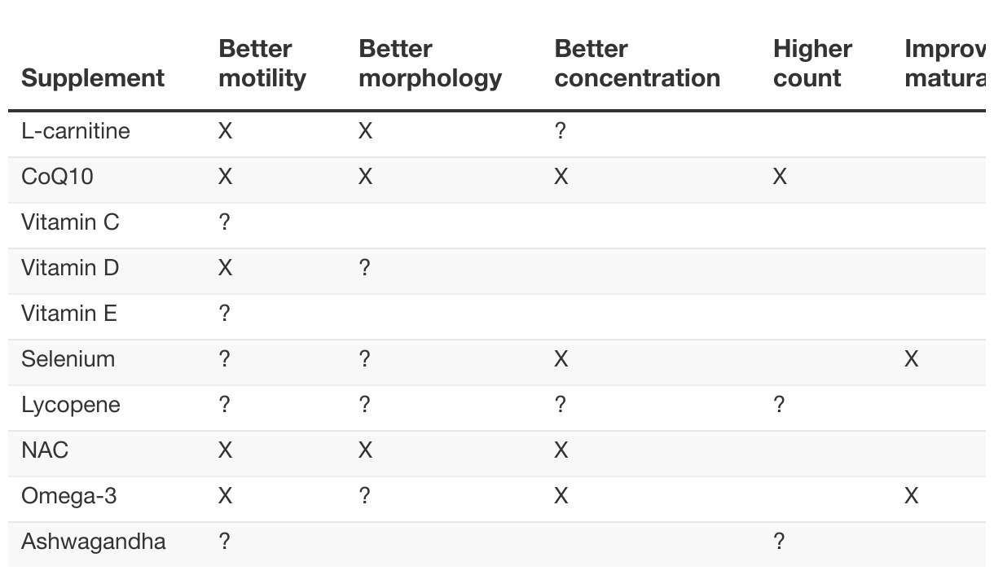Image resolution: width=994 pixels, height=575 pixels.
Task: Select L-carnitine concentration question mark
Action: [x=560, y=131]
